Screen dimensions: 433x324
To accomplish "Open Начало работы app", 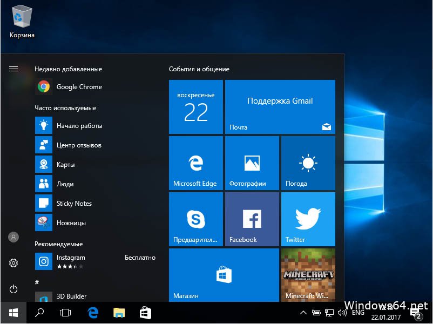I will (95, 126).
